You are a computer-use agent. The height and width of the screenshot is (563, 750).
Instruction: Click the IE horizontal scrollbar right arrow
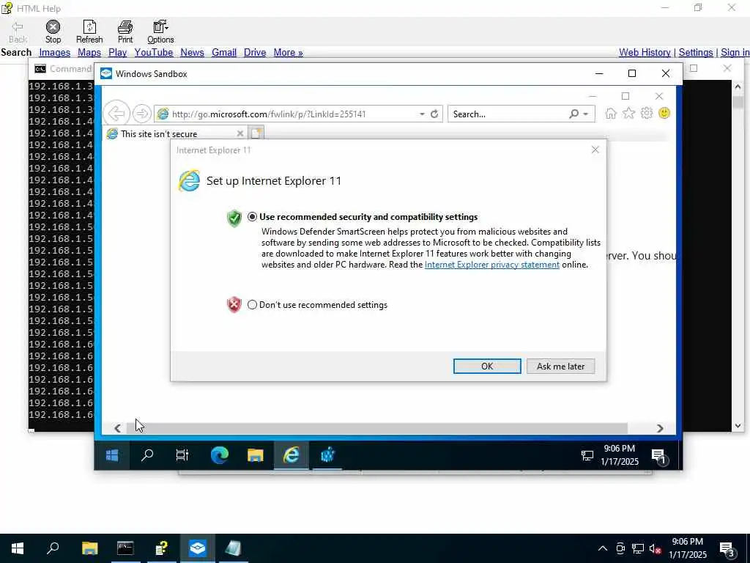[660, 428]
